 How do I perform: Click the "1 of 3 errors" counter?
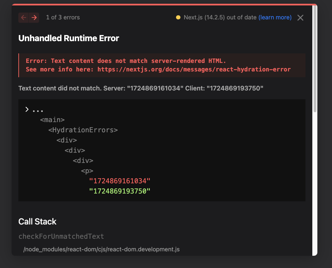63,17
